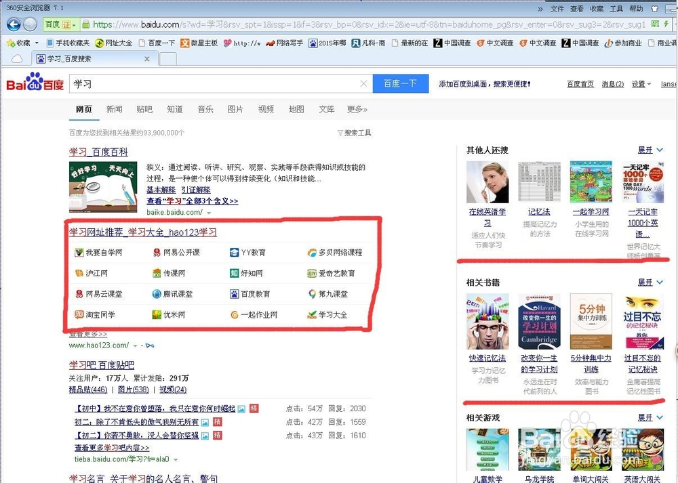
Task: Open the 工具 browser menu
Action: tap(616, 9)
